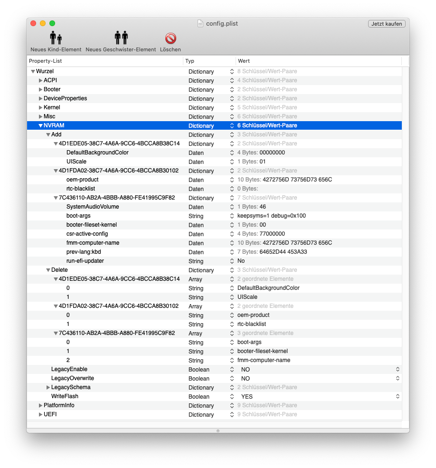This screenshot has width=436, height=468.
Task: Select the rtc-blacklist Daten row
Action: pyautogui.click(x=214, y=189)
